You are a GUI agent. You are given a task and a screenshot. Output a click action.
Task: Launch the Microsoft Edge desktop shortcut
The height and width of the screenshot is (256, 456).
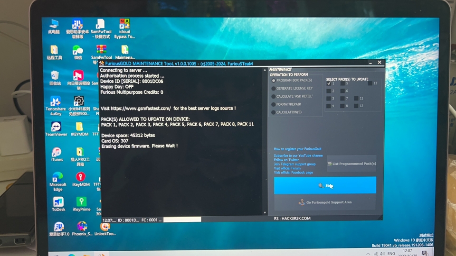[57, 182]
